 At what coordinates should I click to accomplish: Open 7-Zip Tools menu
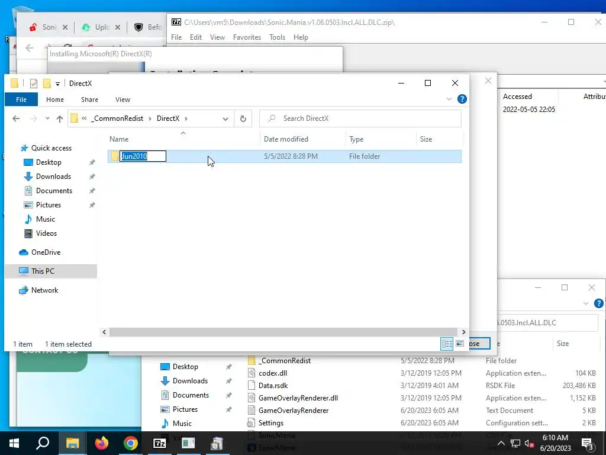coord(277,37)
